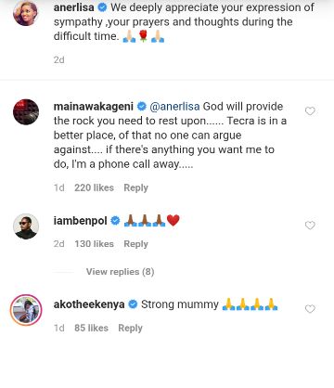
Task: Open the iambenpol username
Action: point(80,221)
